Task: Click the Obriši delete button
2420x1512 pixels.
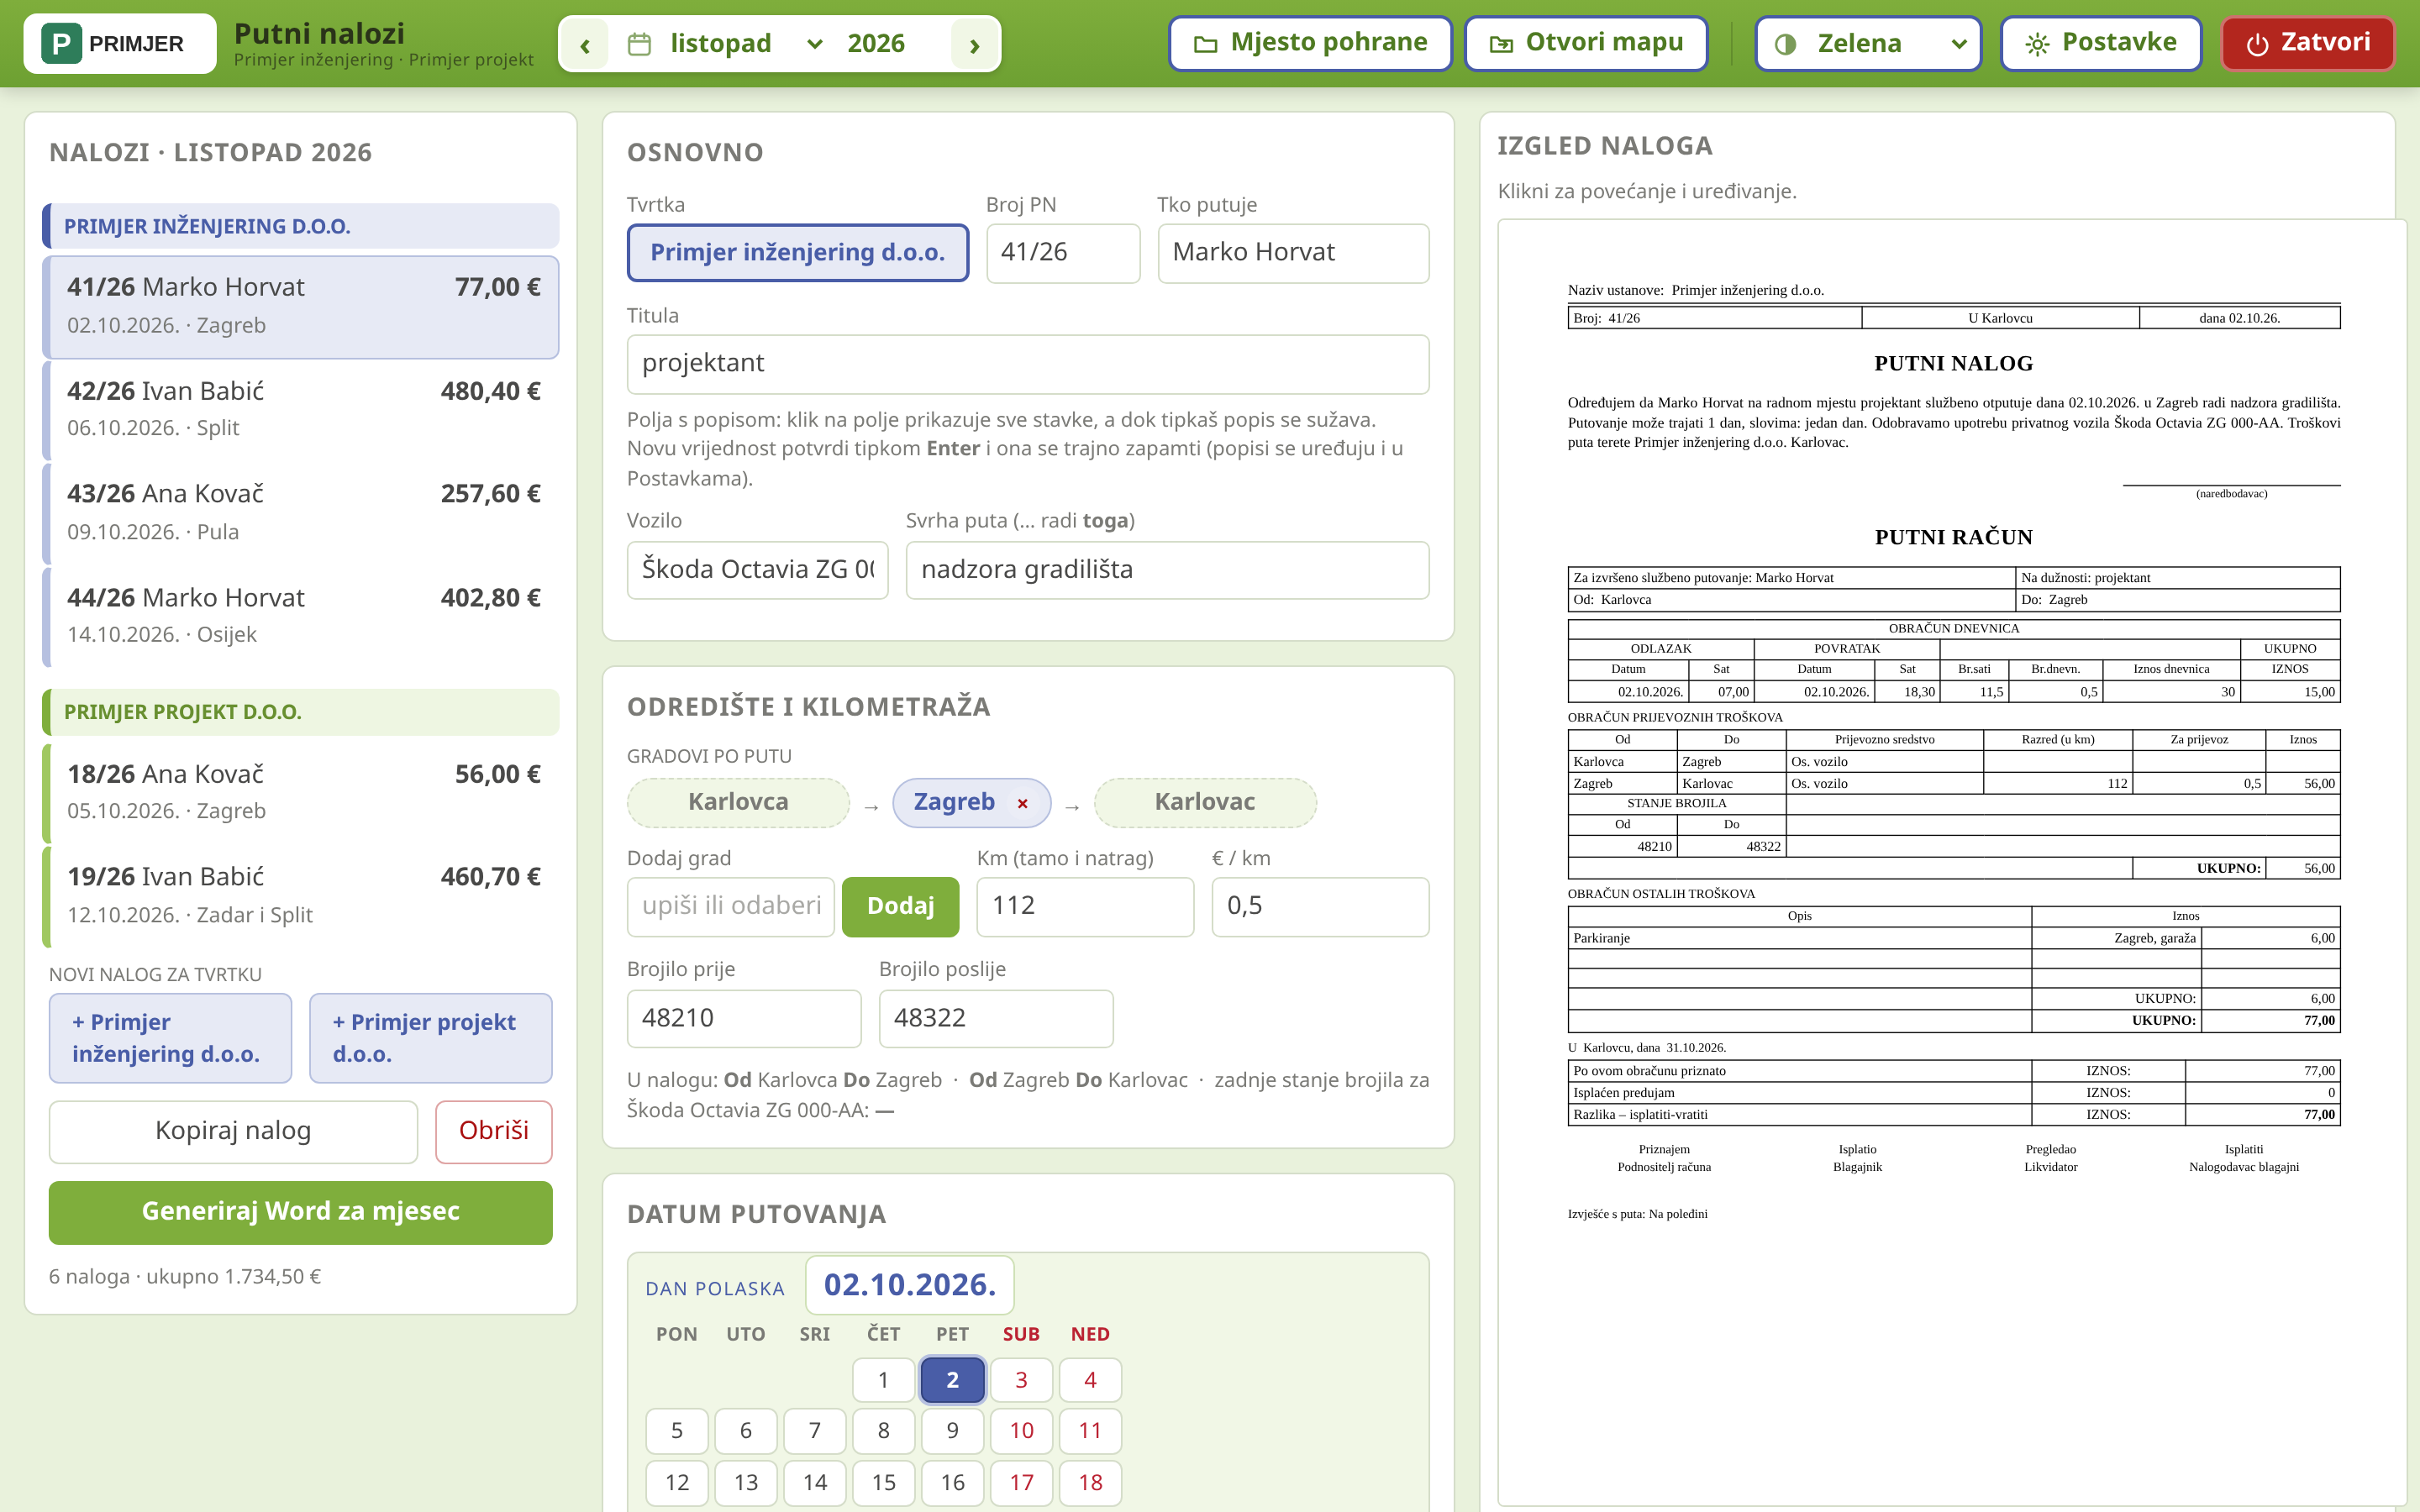Action: click(494, 1132)
